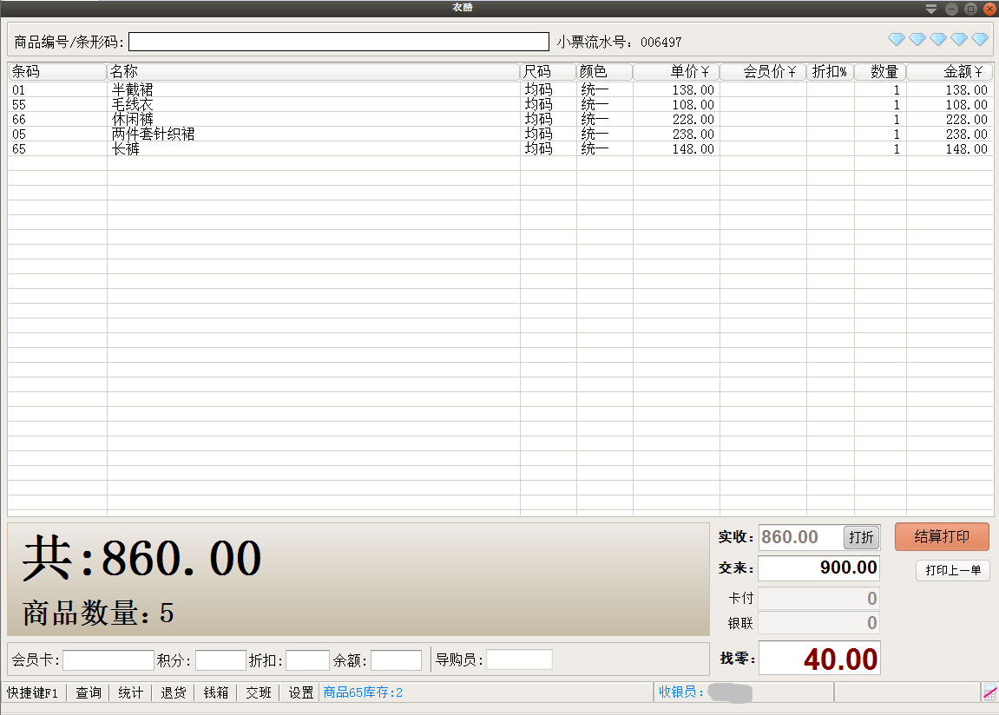This screenshot has width=999, height=715.
Task: Open 设置 settings
Action: pyautogui.click(x=301, y=692)
